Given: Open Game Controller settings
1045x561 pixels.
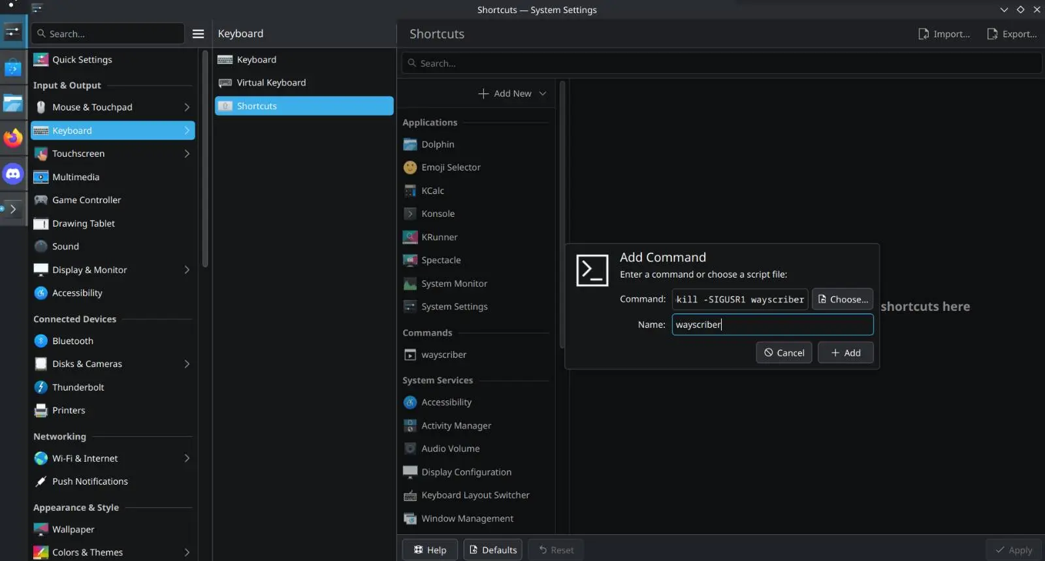Looking at the screenshot, I should point(113,200).
